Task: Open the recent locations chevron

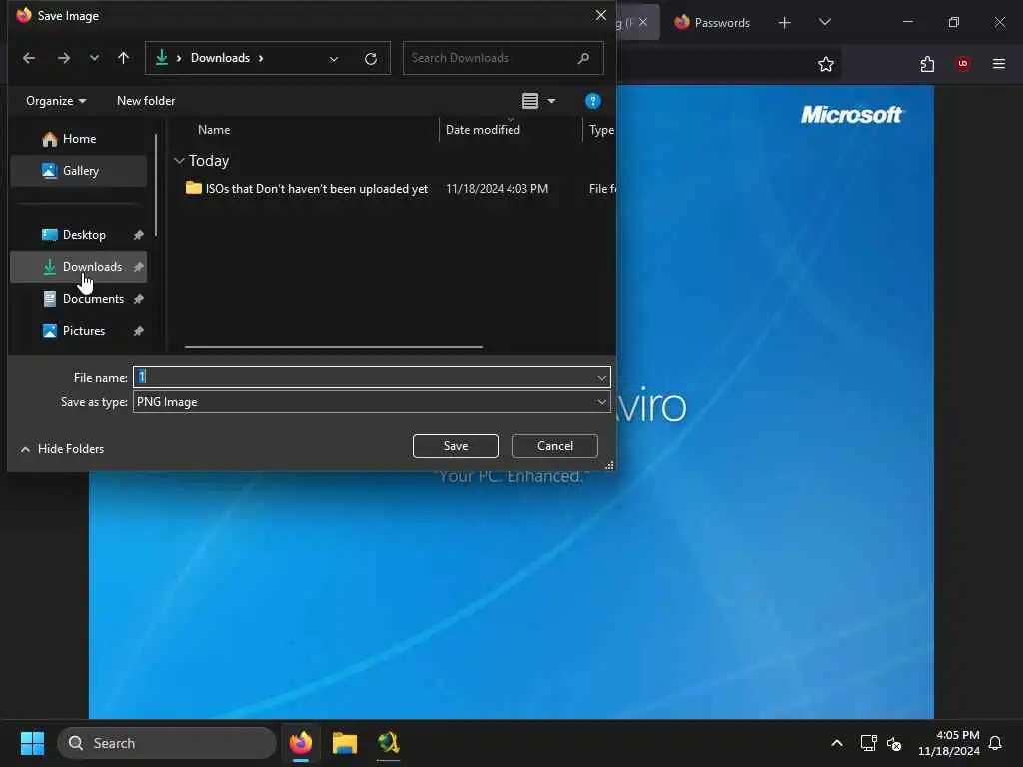Action: click(95, 58)
